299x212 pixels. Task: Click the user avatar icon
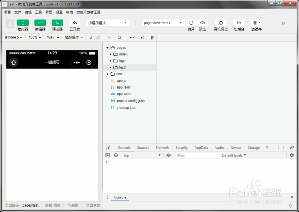coord(10,24)
